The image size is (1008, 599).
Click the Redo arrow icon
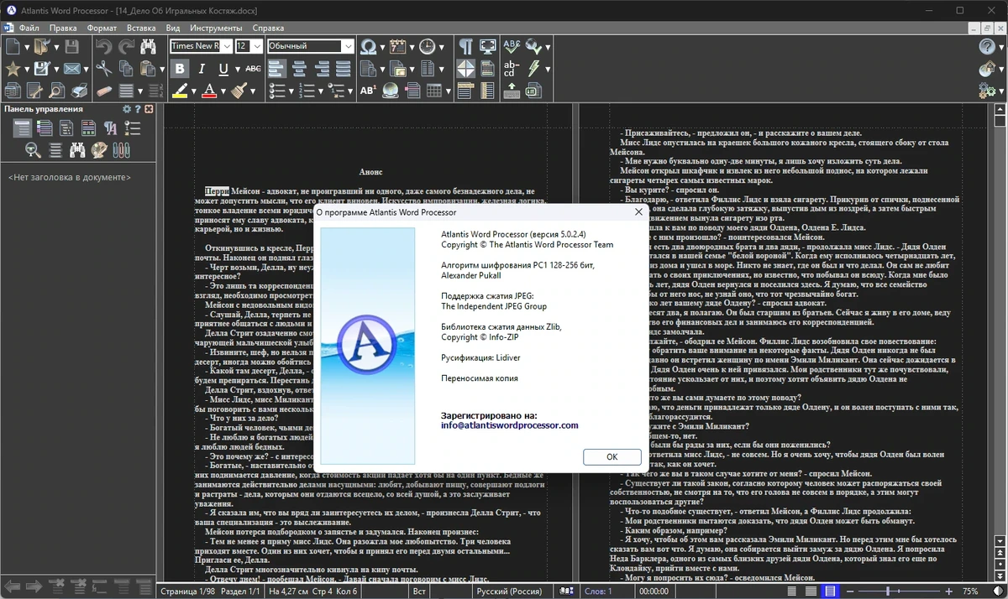tap(128, 47)
